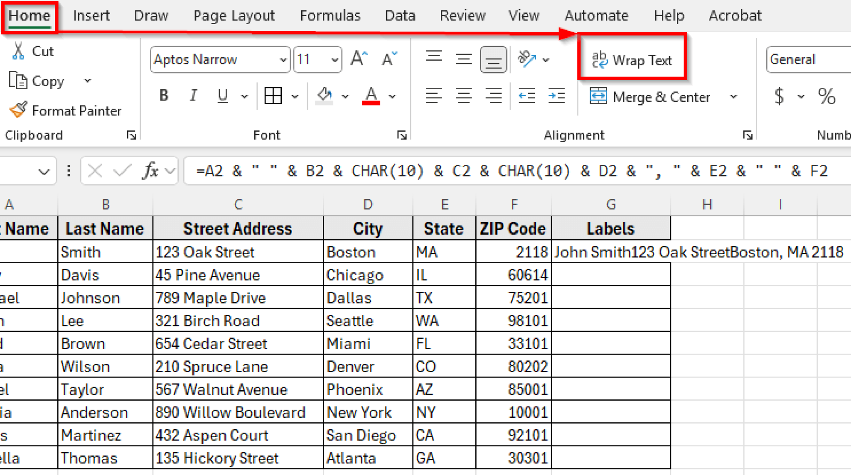The image size is (851, 475).
Task: Select the cell containing John Smith's label
Action: point(611,252)
